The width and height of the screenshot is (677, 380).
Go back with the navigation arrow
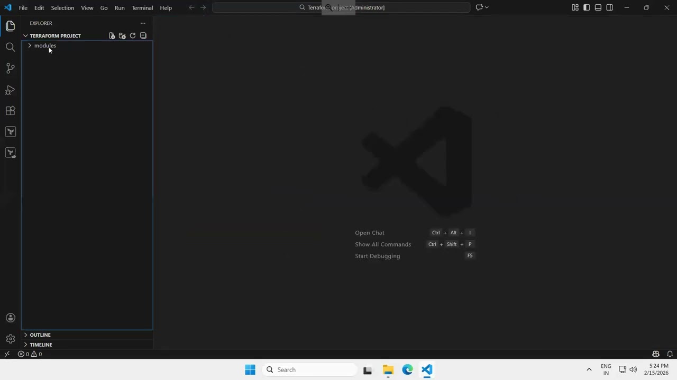[191, 7]
